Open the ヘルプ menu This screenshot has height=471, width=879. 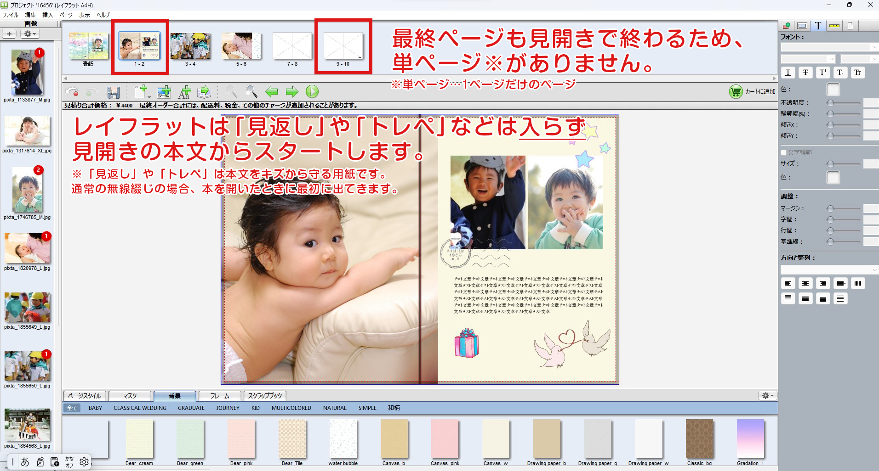[103, 15]
